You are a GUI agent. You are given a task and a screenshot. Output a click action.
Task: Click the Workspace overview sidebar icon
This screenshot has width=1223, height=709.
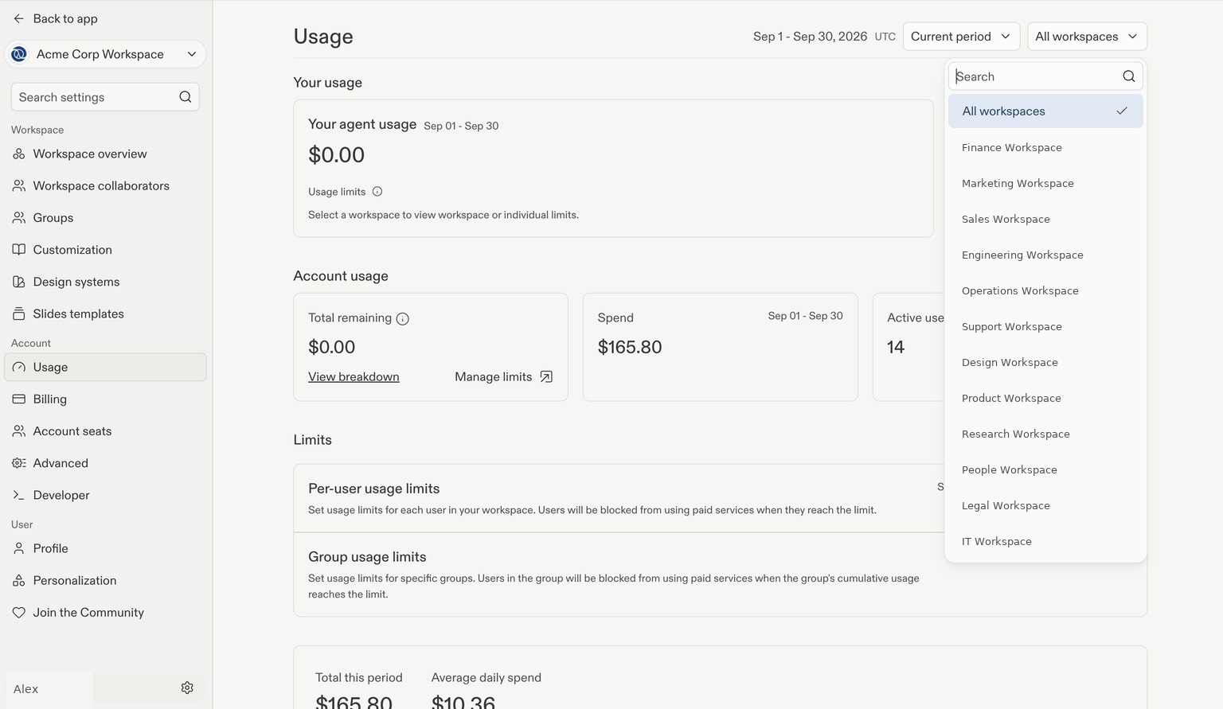(19, 154)
